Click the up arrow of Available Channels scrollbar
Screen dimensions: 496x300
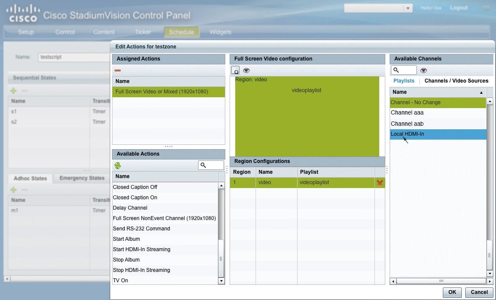[490, 101]
